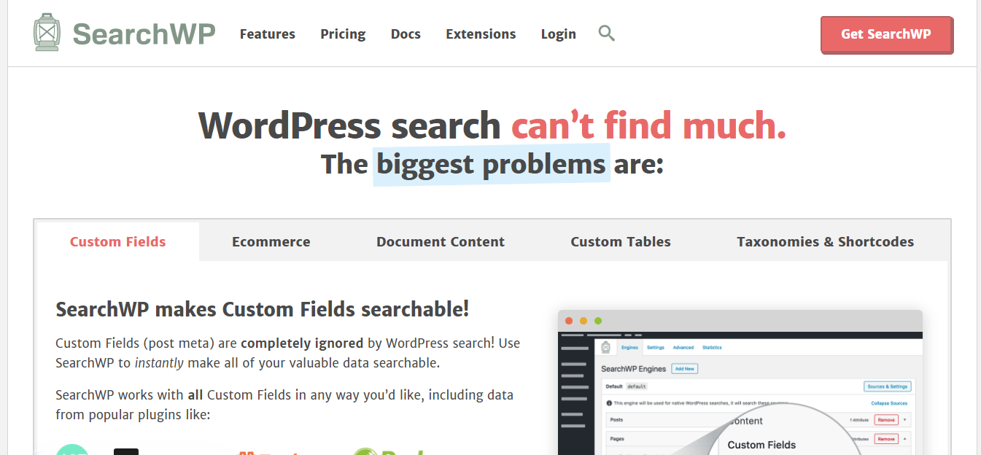Click the highlighted "biggest problems" text
Image resolution: width=981 pixels, height=455 pixels.
491,164
